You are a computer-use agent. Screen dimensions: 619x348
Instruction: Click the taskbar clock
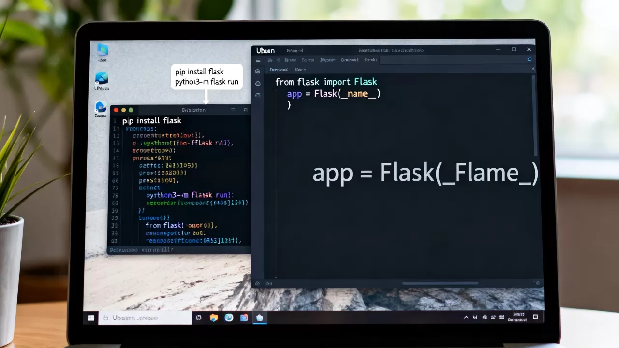tap(517, 317)
